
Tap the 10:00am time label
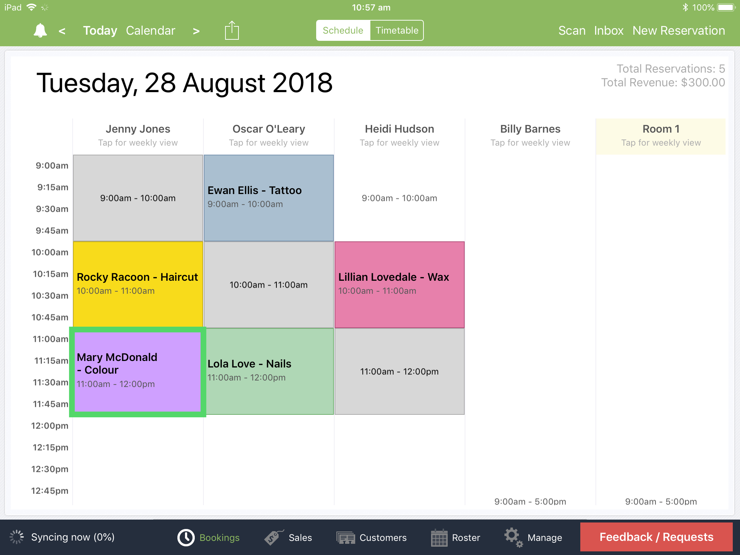[50, 252]
